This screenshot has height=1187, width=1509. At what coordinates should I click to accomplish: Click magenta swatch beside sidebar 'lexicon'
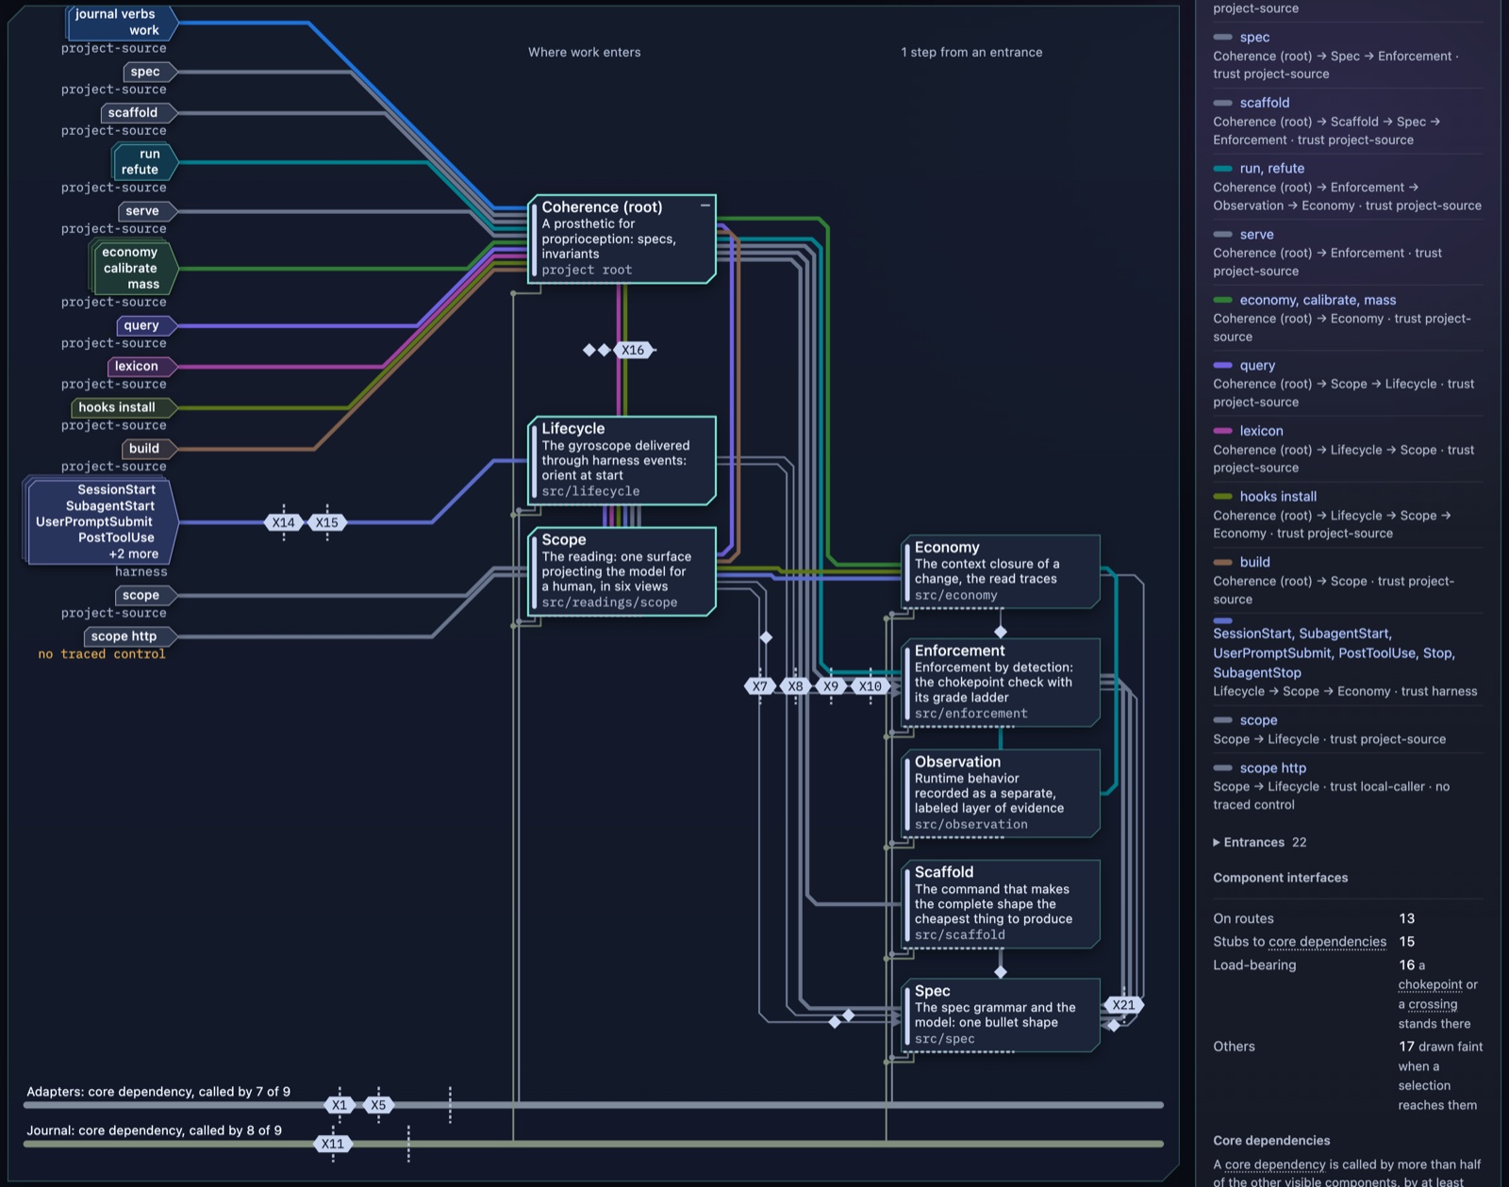click(x=1222, y=431)
